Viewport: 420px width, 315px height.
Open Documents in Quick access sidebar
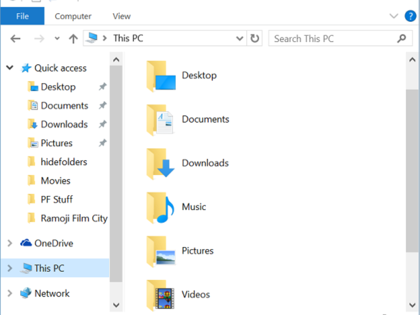tap(64, 106)
